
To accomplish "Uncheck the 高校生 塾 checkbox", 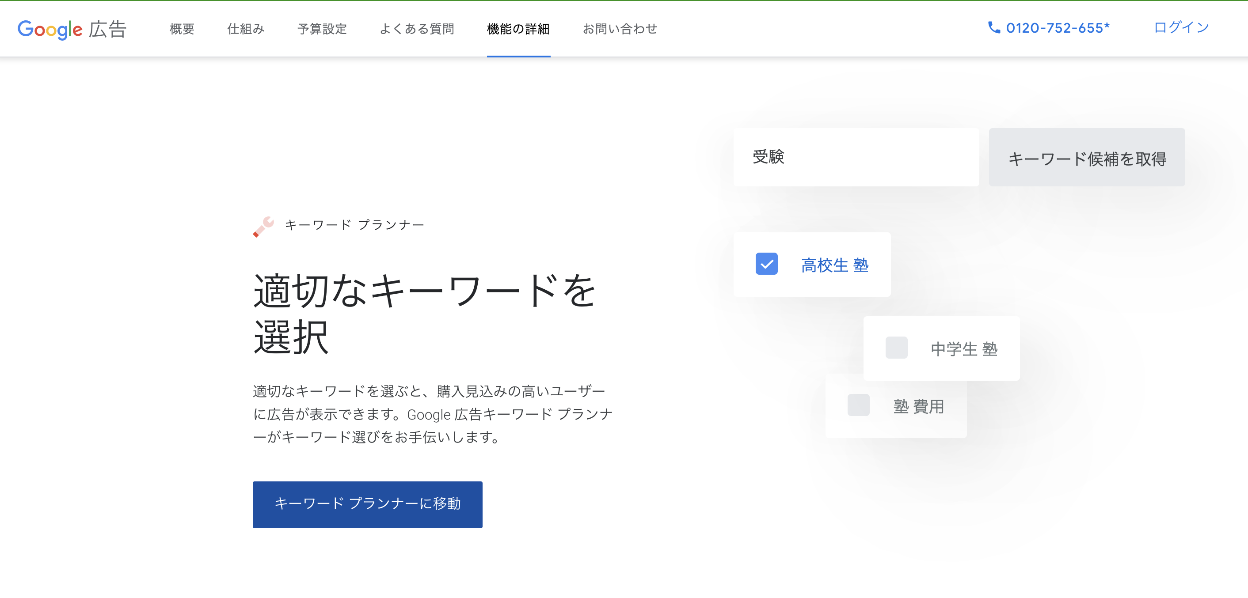I will [766, 264].
